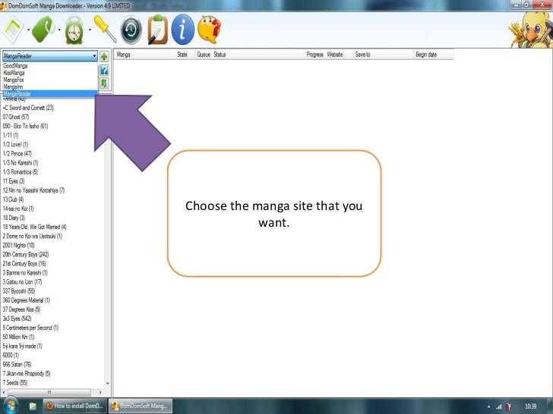Image resolution: width=553 pixels, height=414 pixels.
Task: Select '18 Years Old, We Got Married (4)'
Action: pos(35,227)
